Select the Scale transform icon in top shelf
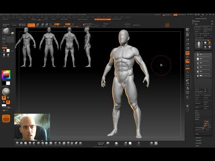The image size is (215, 161). (43, 25)
